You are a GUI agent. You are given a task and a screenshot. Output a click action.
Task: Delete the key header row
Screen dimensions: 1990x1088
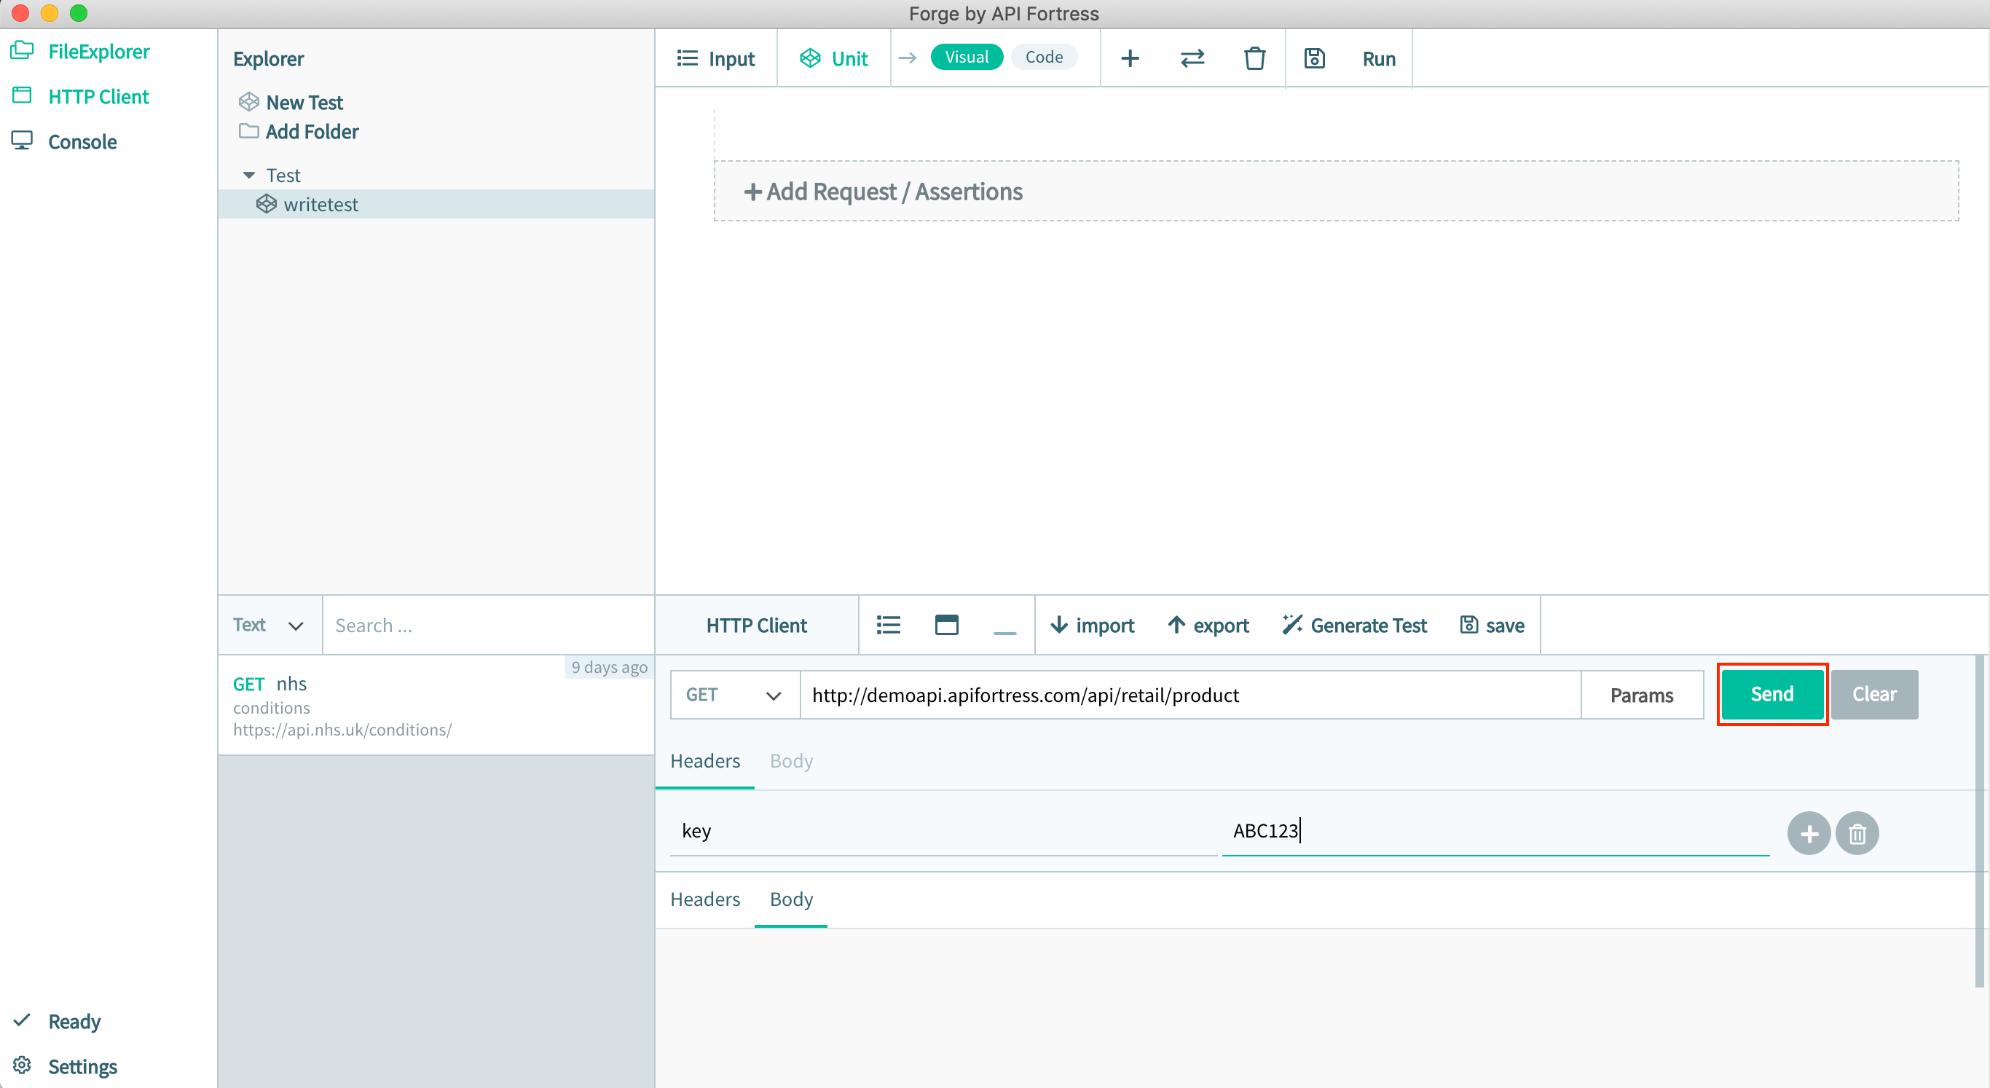click(1857, 833)
